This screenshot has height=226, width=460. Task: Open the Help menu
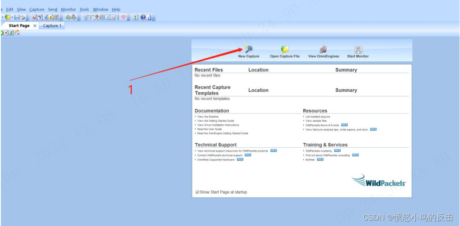click(116, 9)
